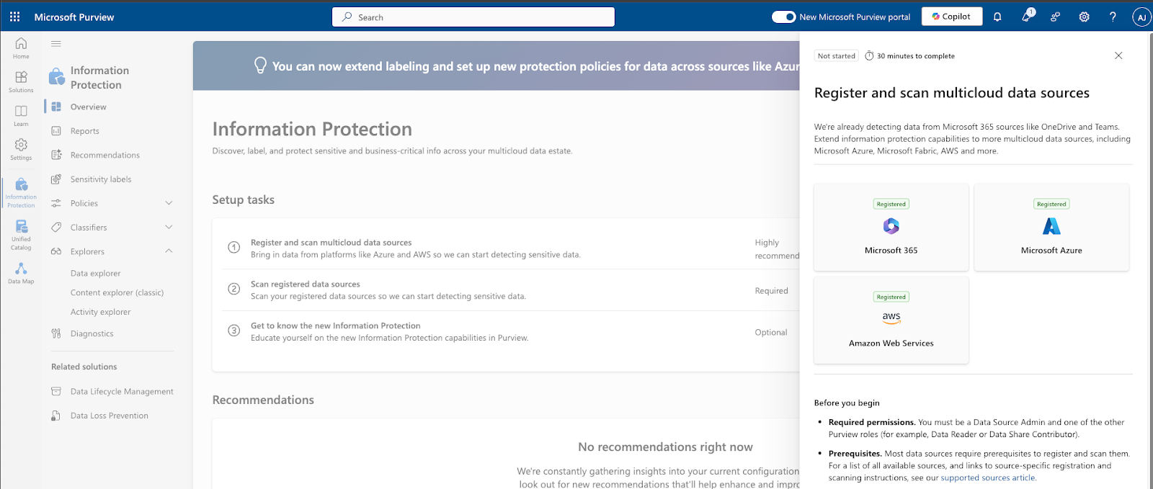Open Activity explorer
Image resolution: width=1153 pixels, height=489 pixels.
100,312
